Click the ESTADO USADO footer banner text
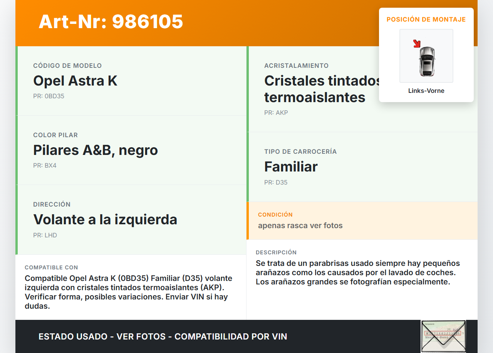The width and height of the screenshot is (493, 353). tap(163, 336)
